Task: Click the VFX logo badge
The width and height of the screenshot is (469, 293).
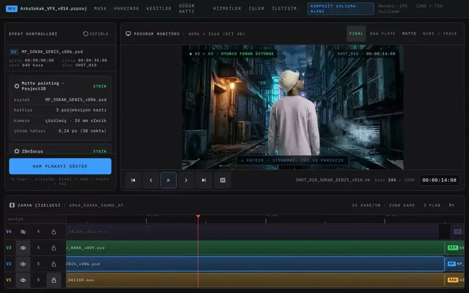Action: [12, 8]
